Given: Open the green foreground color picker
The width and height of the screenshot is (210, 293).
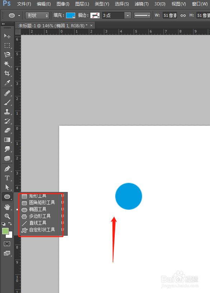Looking at the screenshot, I should tap(5, 231).
